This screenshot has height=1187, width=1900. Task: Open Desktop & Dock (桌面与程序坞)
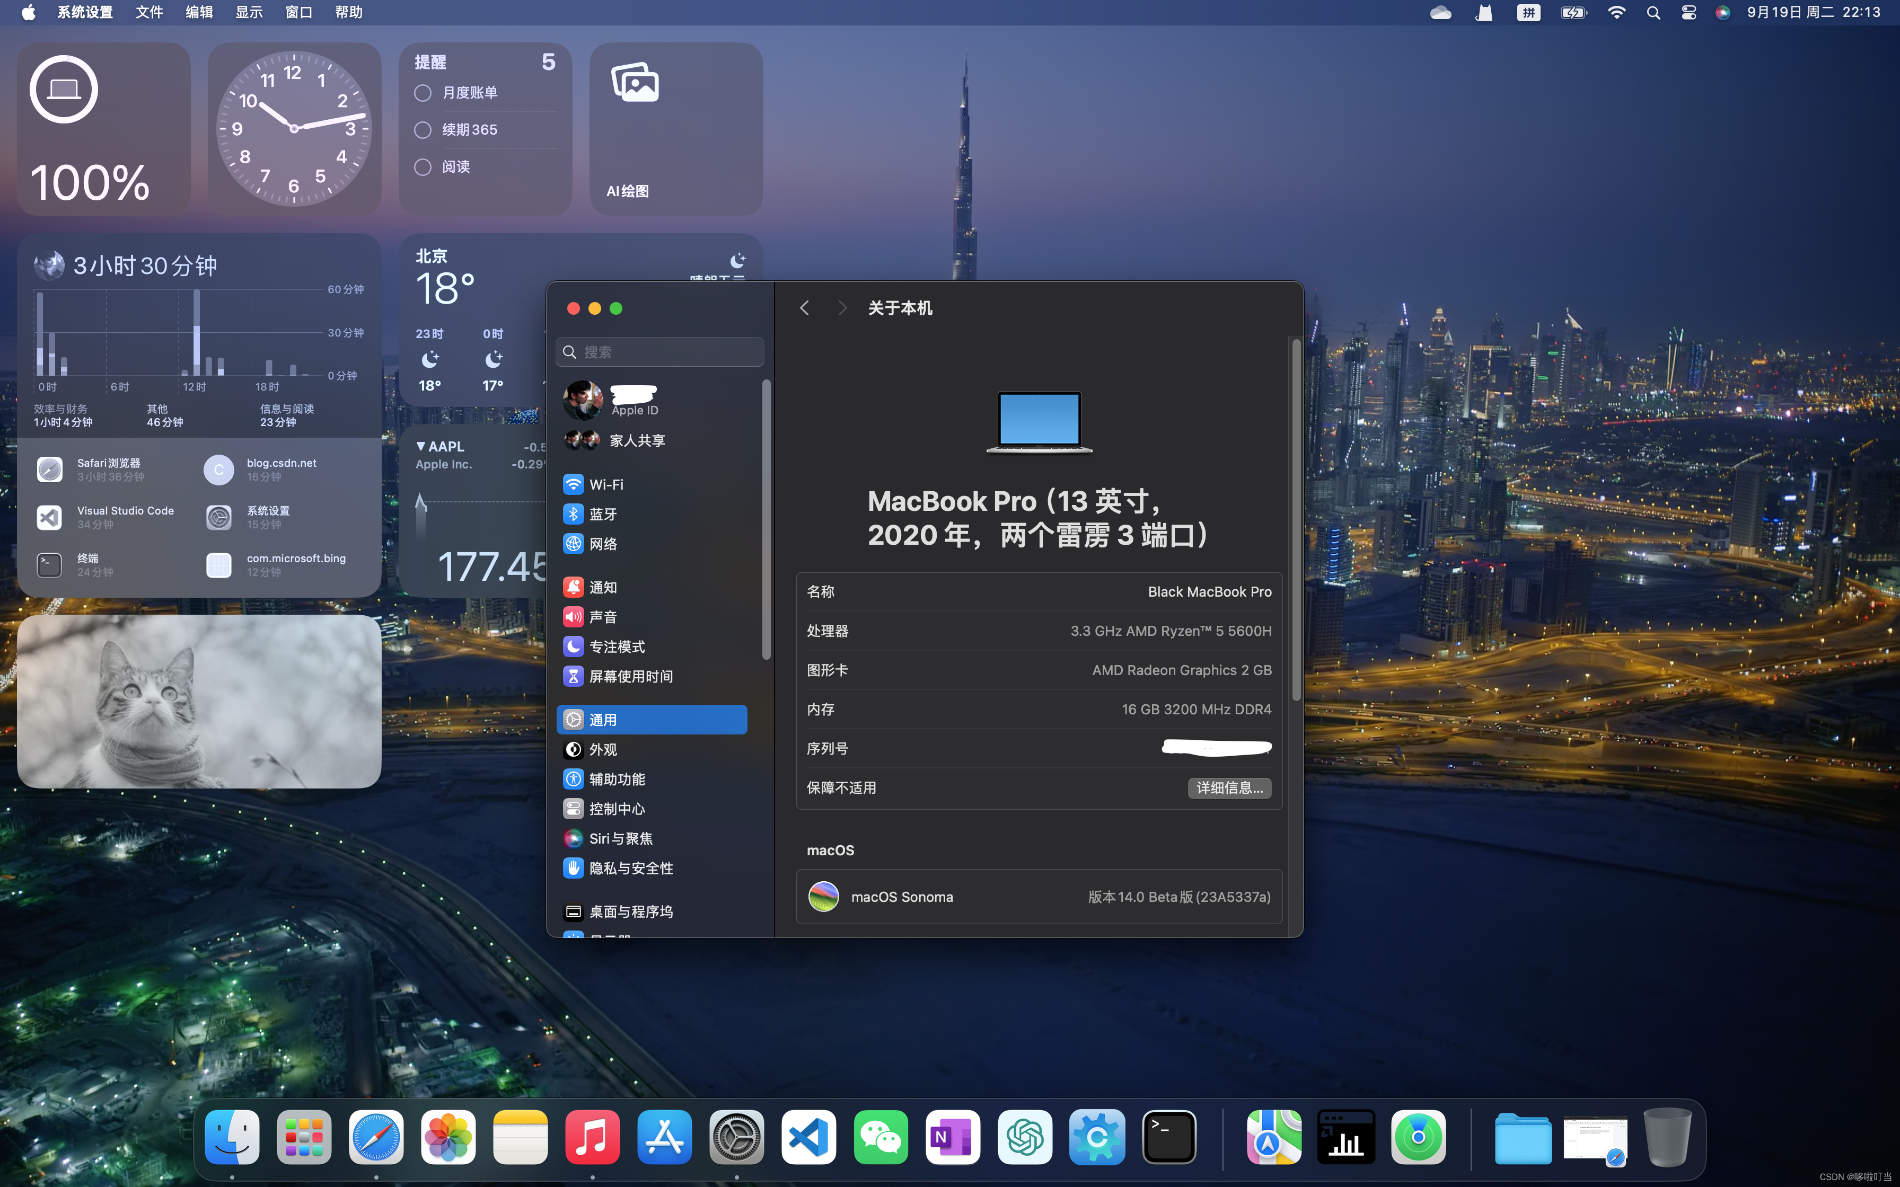coord(652,912)
